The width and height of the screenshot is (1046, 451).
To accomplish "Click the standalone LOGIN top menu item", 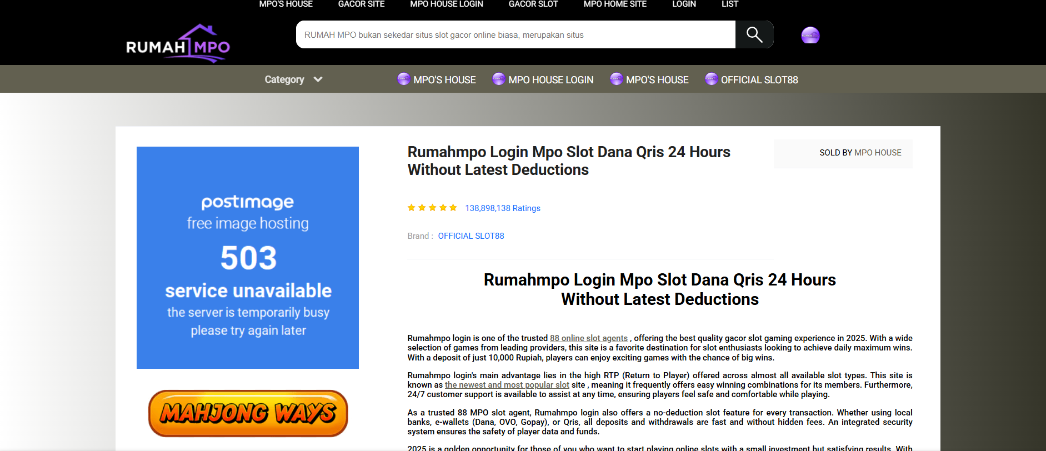I will click(x=684, y=4).
